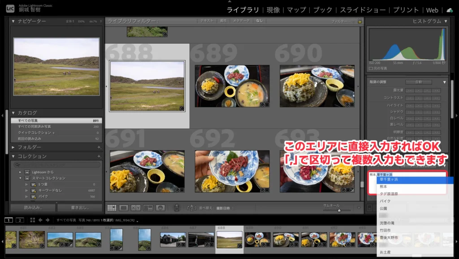Open the マップ module

pyautogui.click(x=296, y=10)
